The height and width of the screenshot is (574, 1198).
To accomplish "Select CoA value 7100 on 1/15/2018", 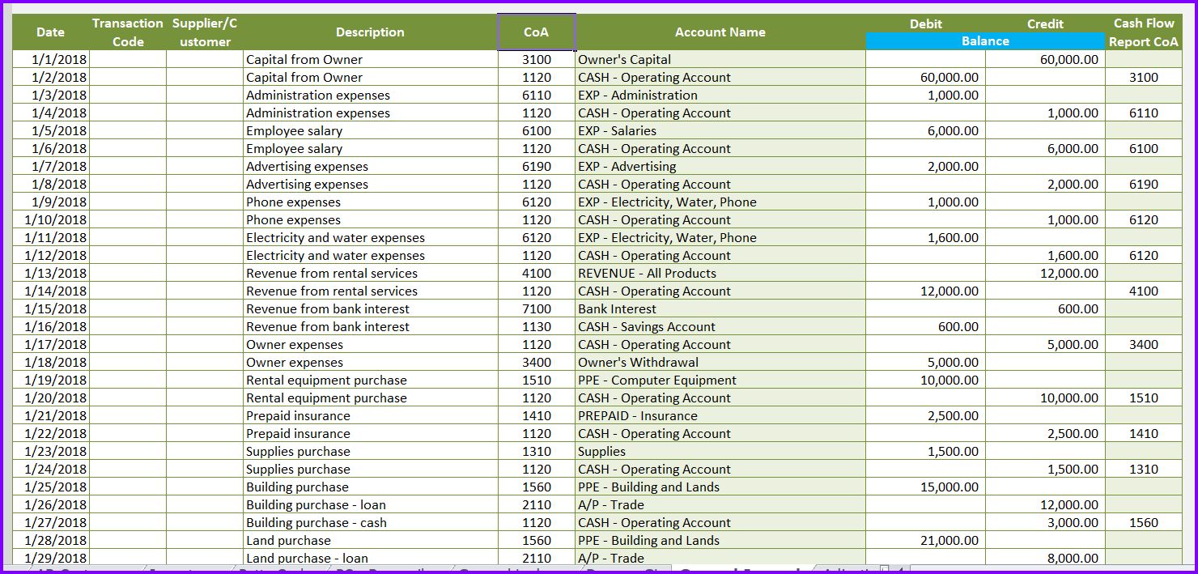I will pos(537,308).
